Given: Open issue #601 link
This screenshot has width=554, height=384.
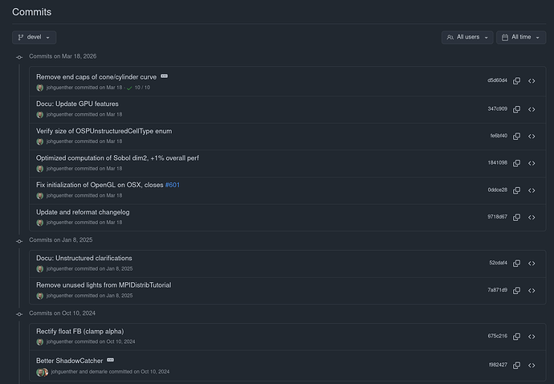Looking at the screenshot, I should pos(173,185).
